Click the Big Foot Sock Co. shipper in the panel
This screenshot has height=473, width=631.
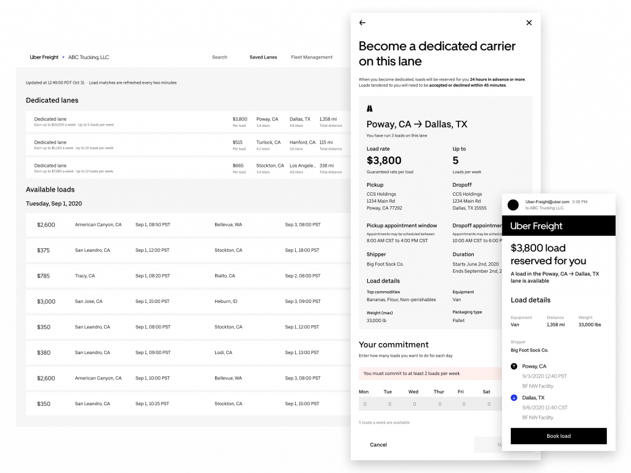tap(385, 264)
